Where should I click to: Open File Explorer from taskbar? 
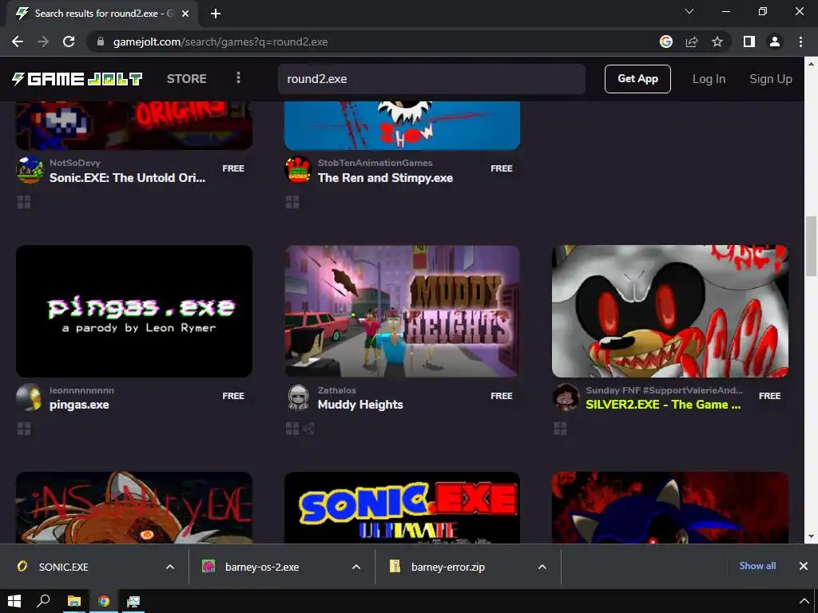coord(74,601)
